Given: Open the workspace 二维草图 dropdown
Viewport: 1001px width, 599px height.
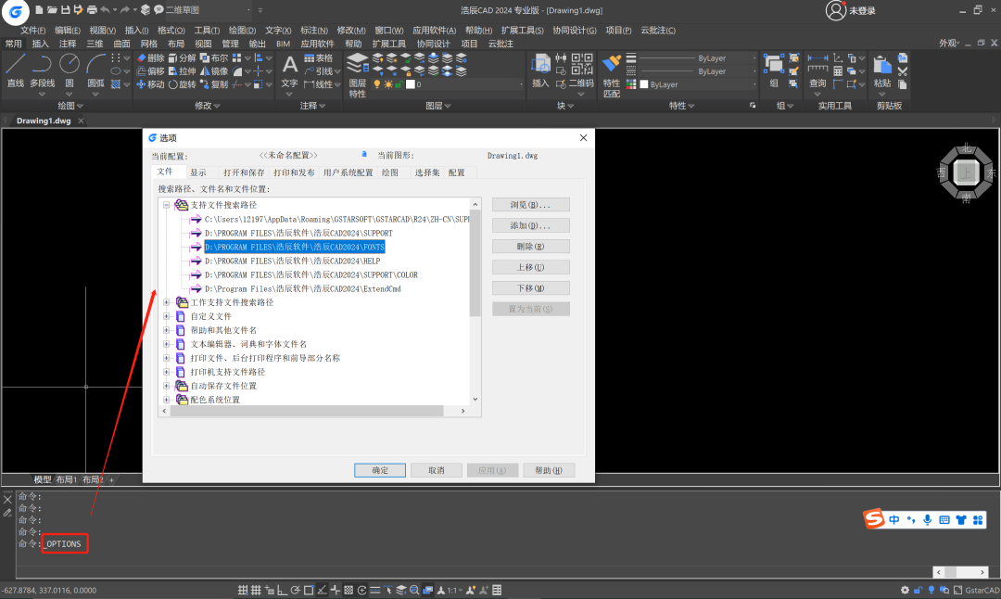Looking at the screenshot, I should pos(208,9).
